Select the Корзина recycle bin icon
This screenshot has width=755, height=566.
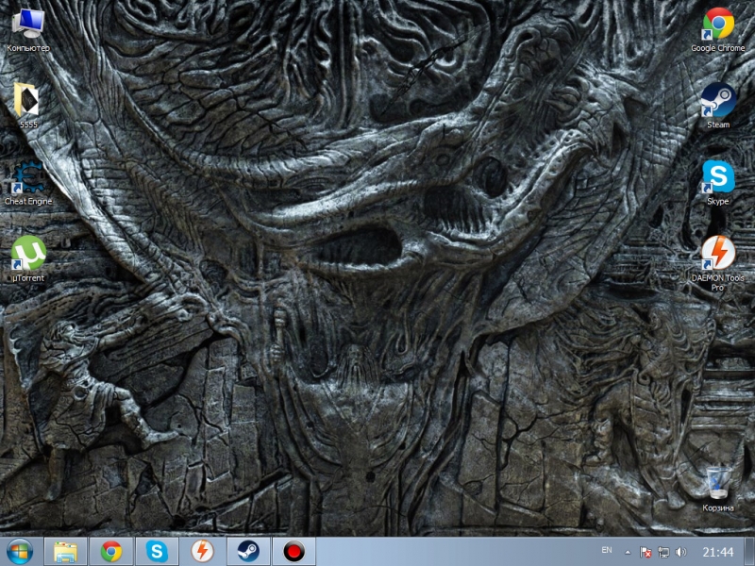point(717,489)
